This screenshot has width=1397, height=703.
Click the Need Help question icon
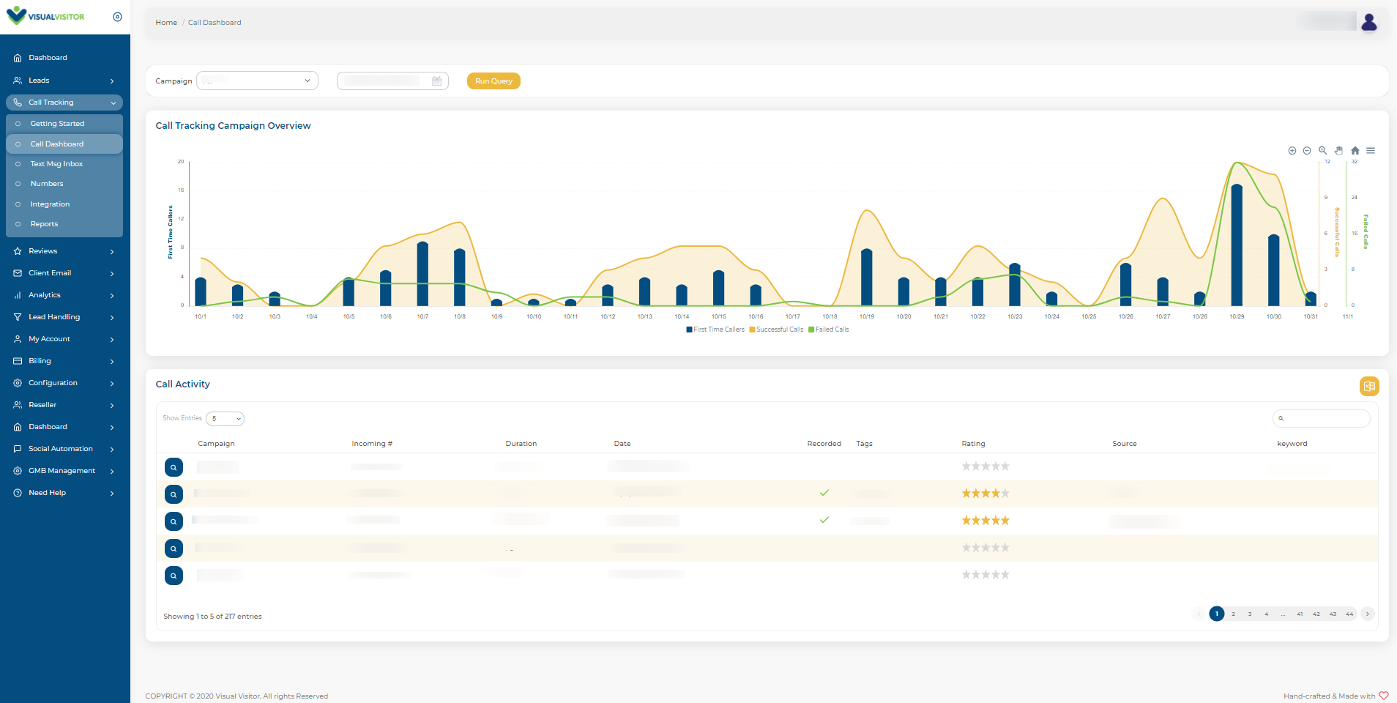tap(18, 493)
